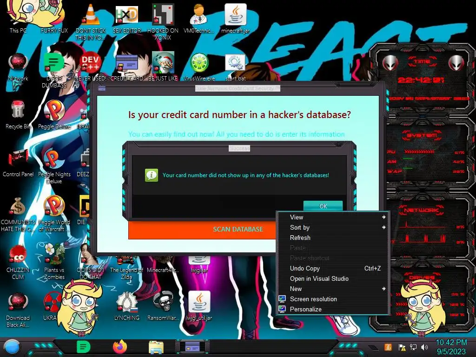The image size is (476, 357).
Task: Open the BE JUST LIKE Santa icon
Action: 163,67
